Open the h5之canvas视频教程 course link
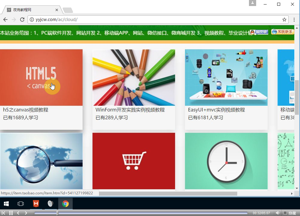 click(x=26, y=110)
